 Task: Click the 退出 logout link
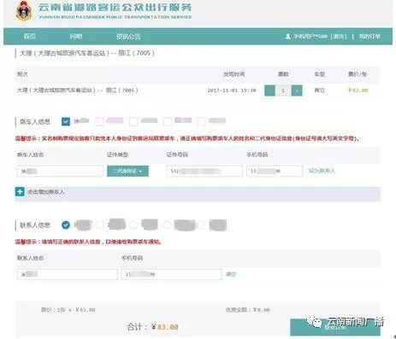point(339,37)
